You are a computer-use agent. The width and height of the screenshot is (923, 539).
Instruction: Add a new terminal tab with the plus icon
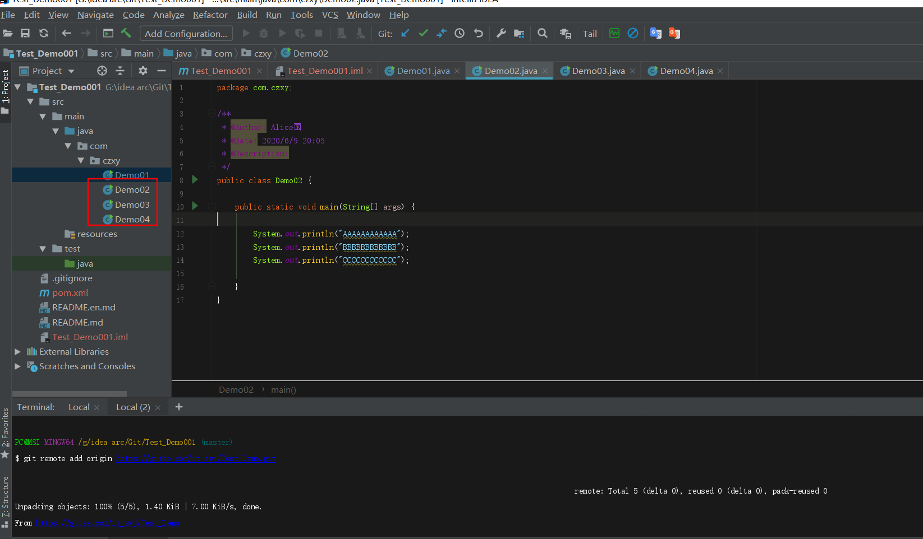tap(179, 407)
